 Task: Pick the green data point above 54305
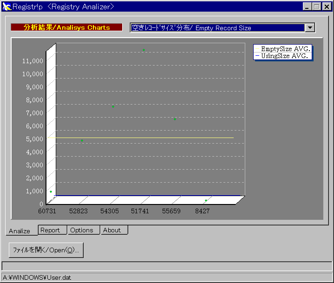113,106
